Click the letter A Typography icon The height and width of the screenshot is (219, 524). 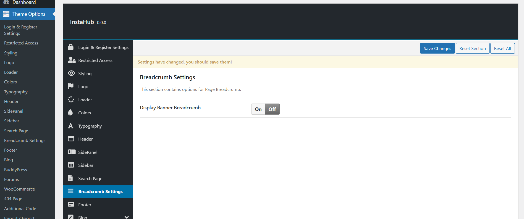[71, 126]
